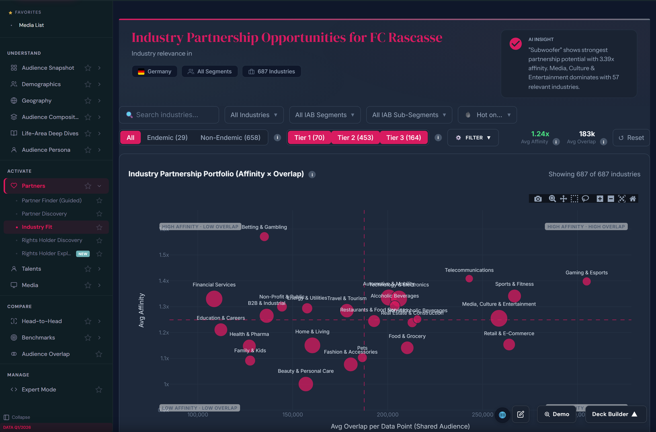Open Audience Composition in sidebar
656x432 pixels.
tap(50, 117)
